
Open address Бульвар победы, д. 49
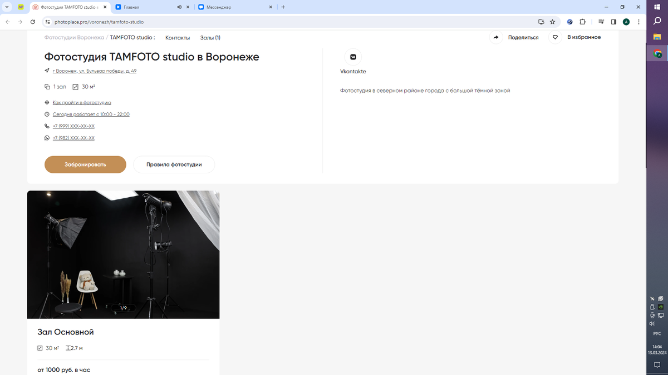click(x=95, y=71)
